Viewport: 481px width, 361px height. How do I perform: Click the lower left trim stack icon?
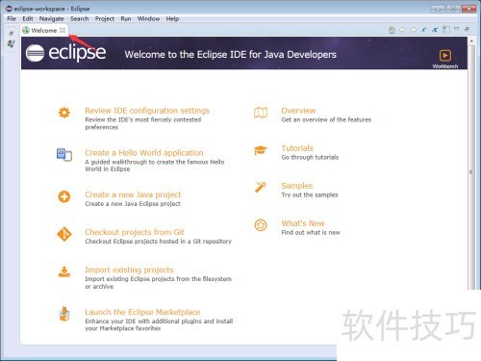pos(11,43)
